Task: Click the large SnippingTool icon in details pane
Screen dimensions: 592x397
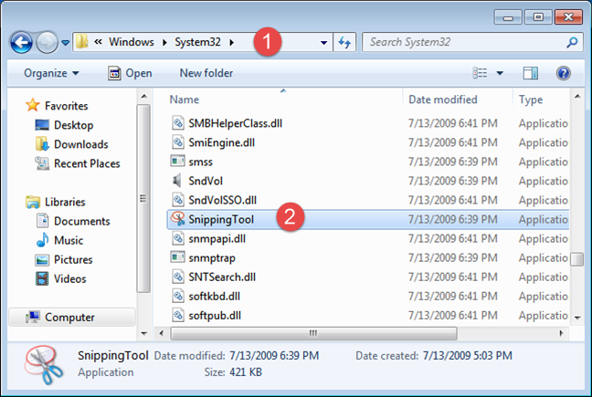Action: [43, 365]
